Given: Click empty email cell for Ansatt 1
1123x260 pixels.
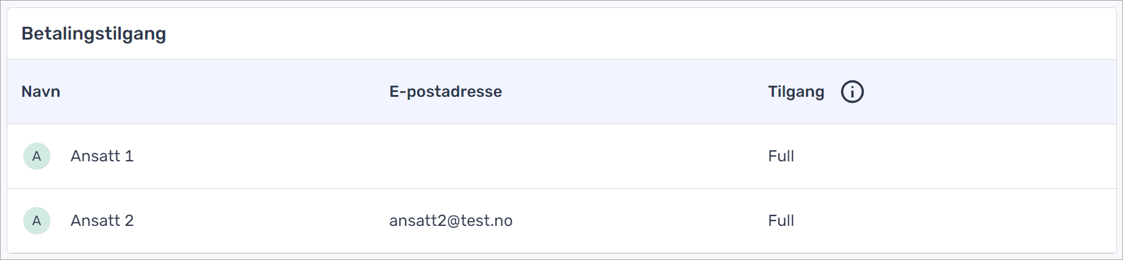Looking at the screenshot, I should (567, 156).
